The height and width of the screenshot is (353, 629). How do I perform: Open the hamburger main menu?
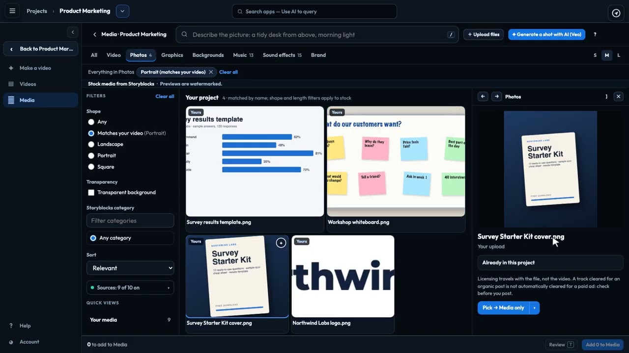point(12,11)
